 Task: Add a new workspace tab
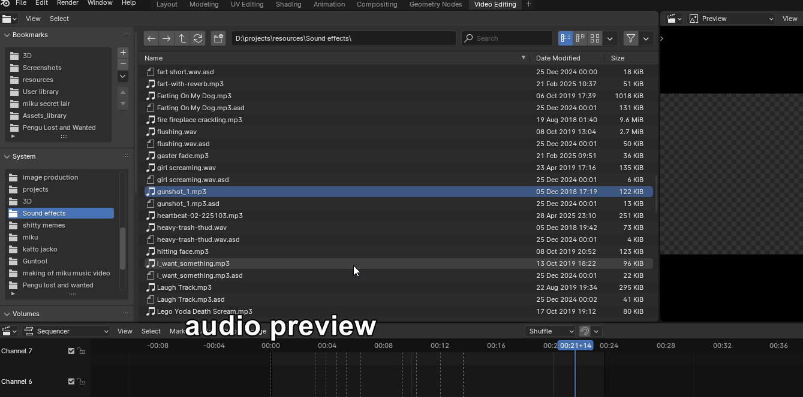(x=528, y=4)
